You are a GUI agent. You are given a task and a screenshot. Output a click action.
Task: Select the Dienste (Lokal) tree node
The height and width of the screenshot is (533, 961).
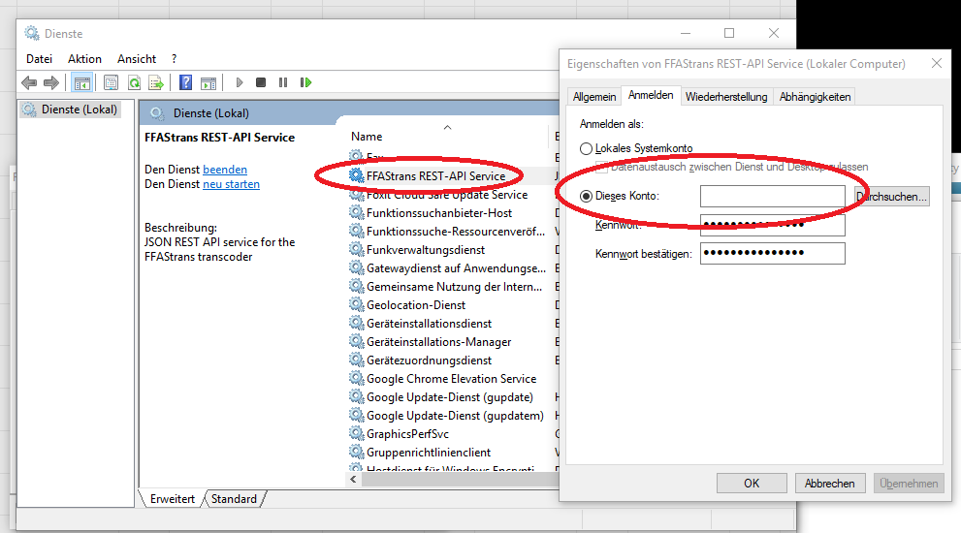[x=70, y=110]
